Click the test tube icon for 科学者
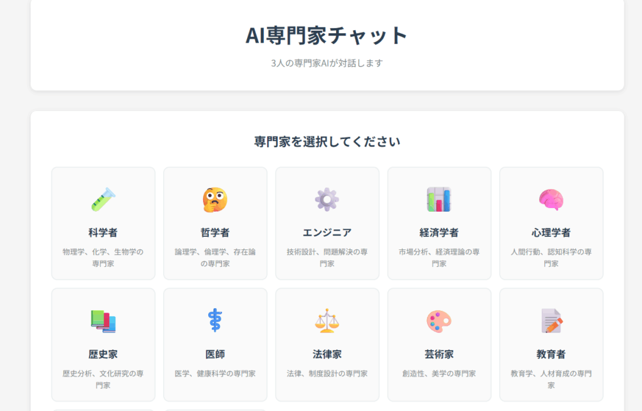The height and width of the screenshot is (411, 642). 103,199
